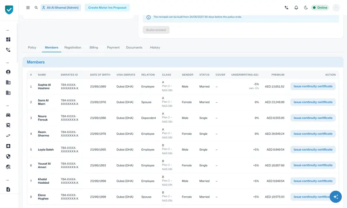Select the name Elena Hughes
347x208 pixels.
point(43,197)
